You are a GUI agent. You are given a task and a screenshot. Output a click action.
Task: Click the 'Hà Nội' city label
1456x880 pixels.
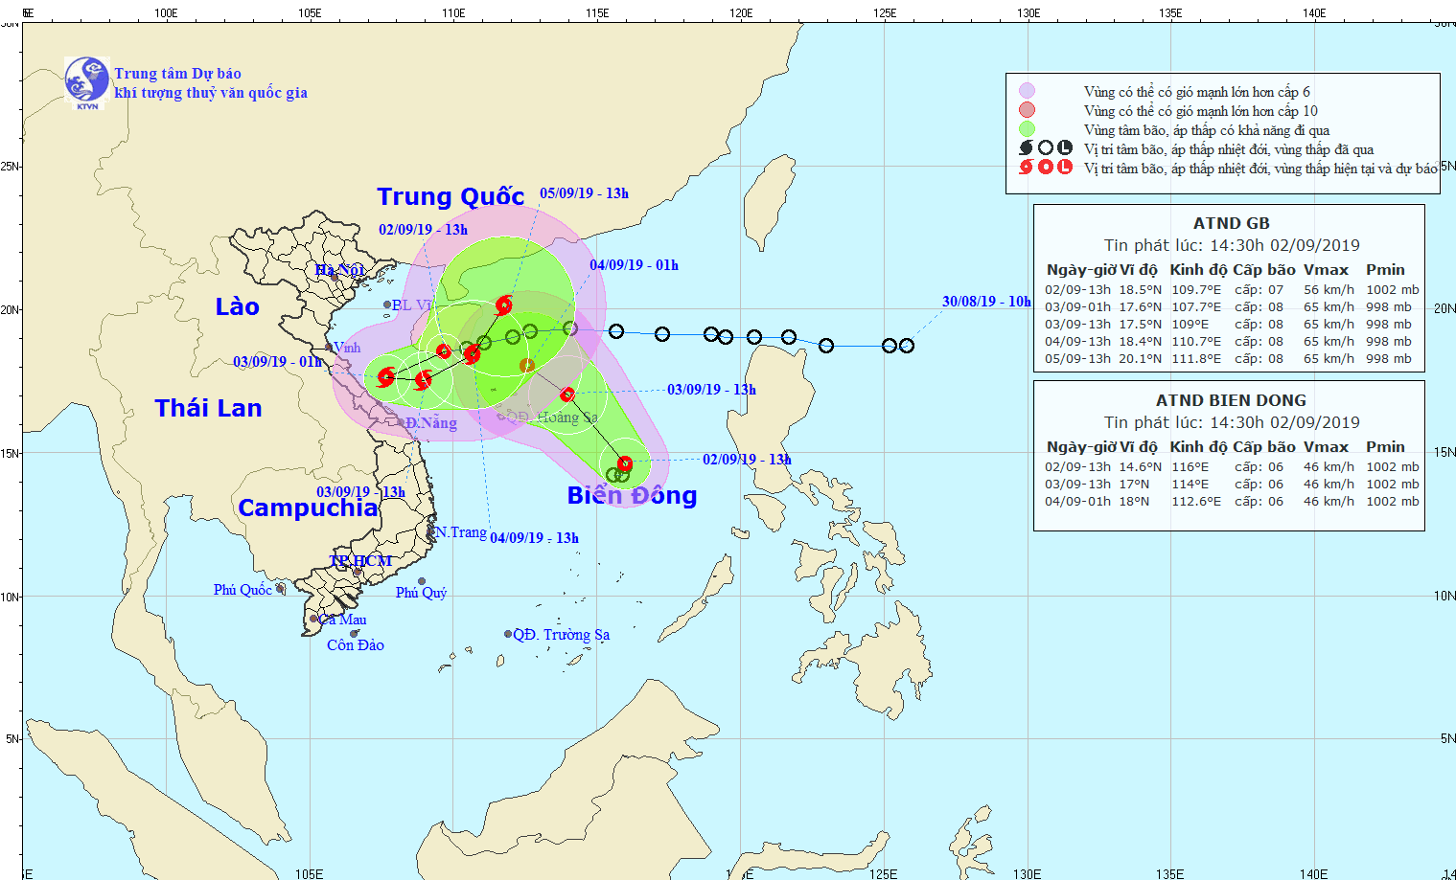[339, 270]
